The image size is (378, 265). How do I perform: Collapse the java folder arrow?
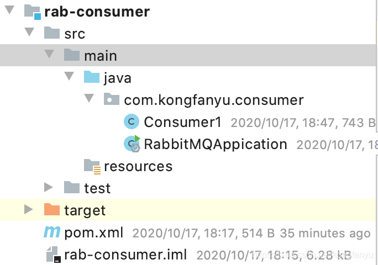(x=69, y=77)
